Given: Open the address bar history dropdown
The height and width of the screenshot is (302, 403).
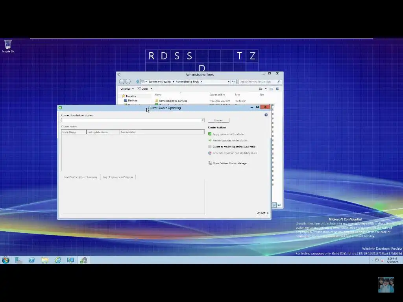Looking at the screenshot, I should (x=229, y=82).
